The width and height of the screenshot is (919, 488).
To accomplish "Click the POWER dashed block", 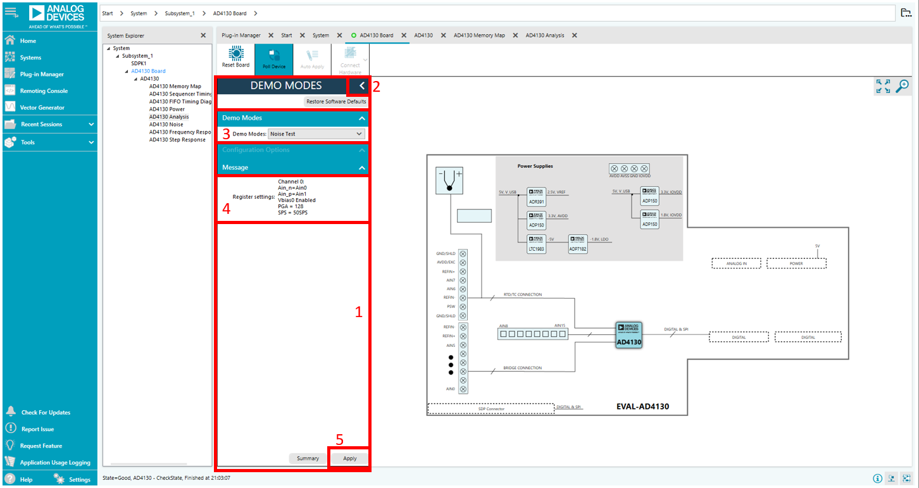I will click(x=796, y=263).
